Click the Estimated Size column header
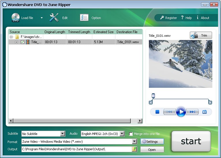 point(104,32)
